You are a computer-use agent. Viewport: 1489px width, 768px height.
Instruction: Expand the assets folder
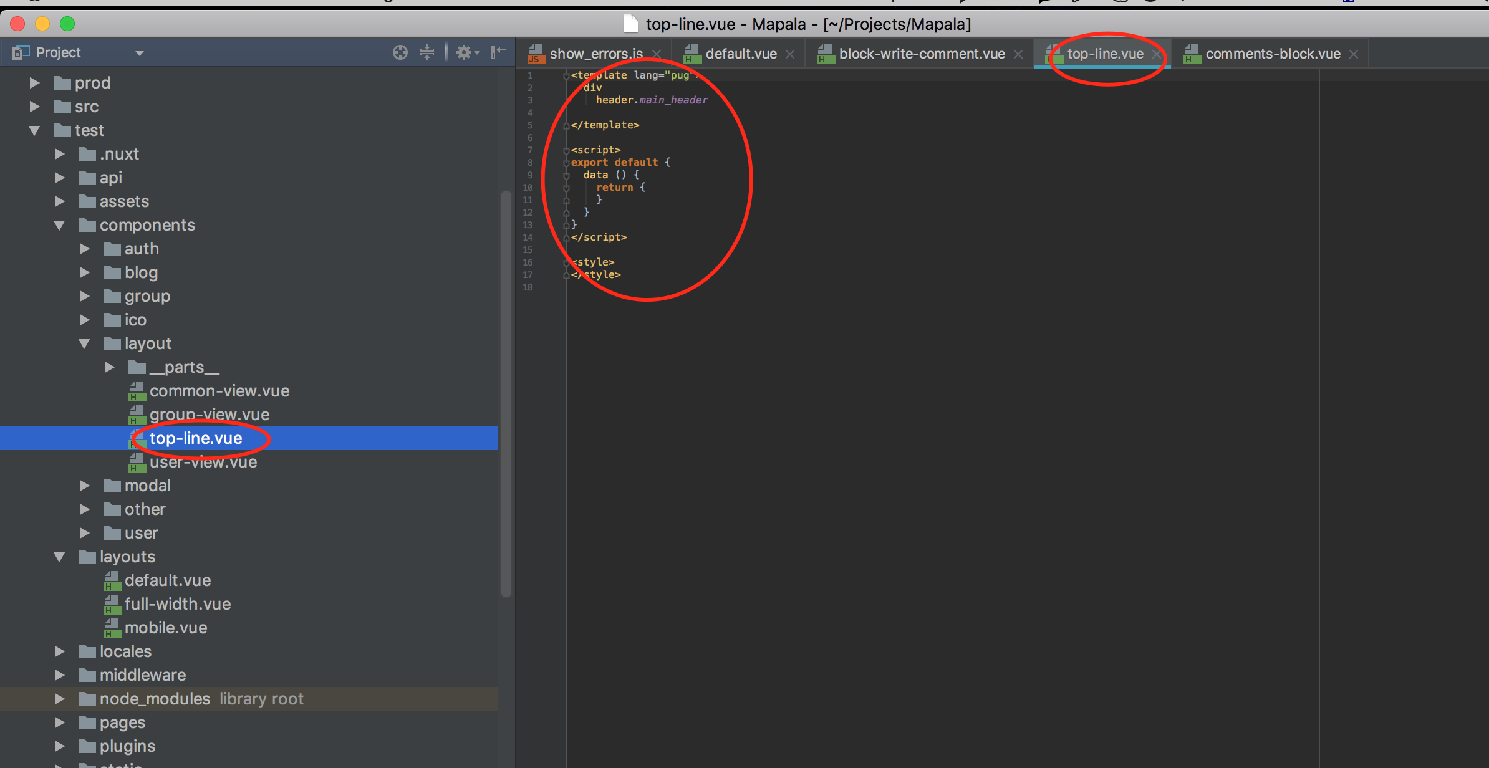click(60, 201)
